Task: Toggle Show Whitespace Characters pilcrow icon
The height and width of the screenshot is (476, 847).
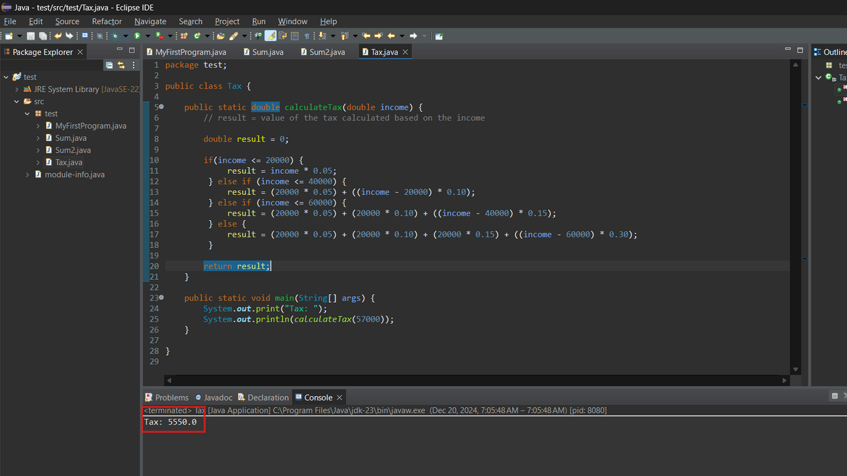Action: [x=306, y=36]
